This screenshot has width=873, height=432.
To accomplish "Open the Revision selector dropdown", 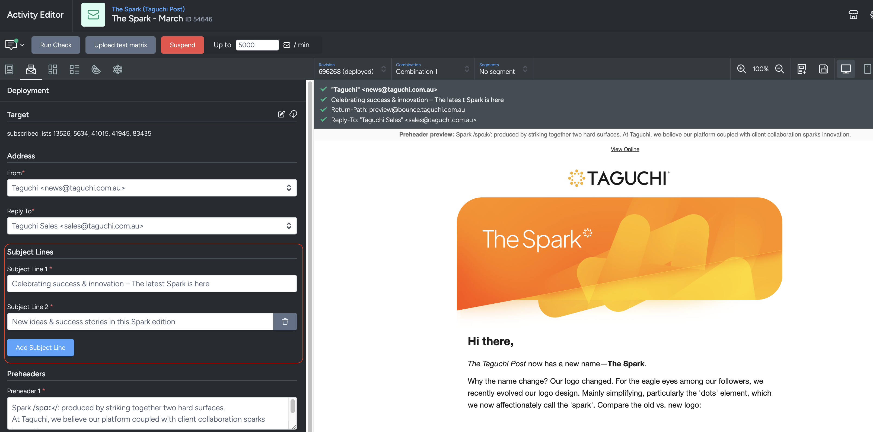I will pos(352,69).
